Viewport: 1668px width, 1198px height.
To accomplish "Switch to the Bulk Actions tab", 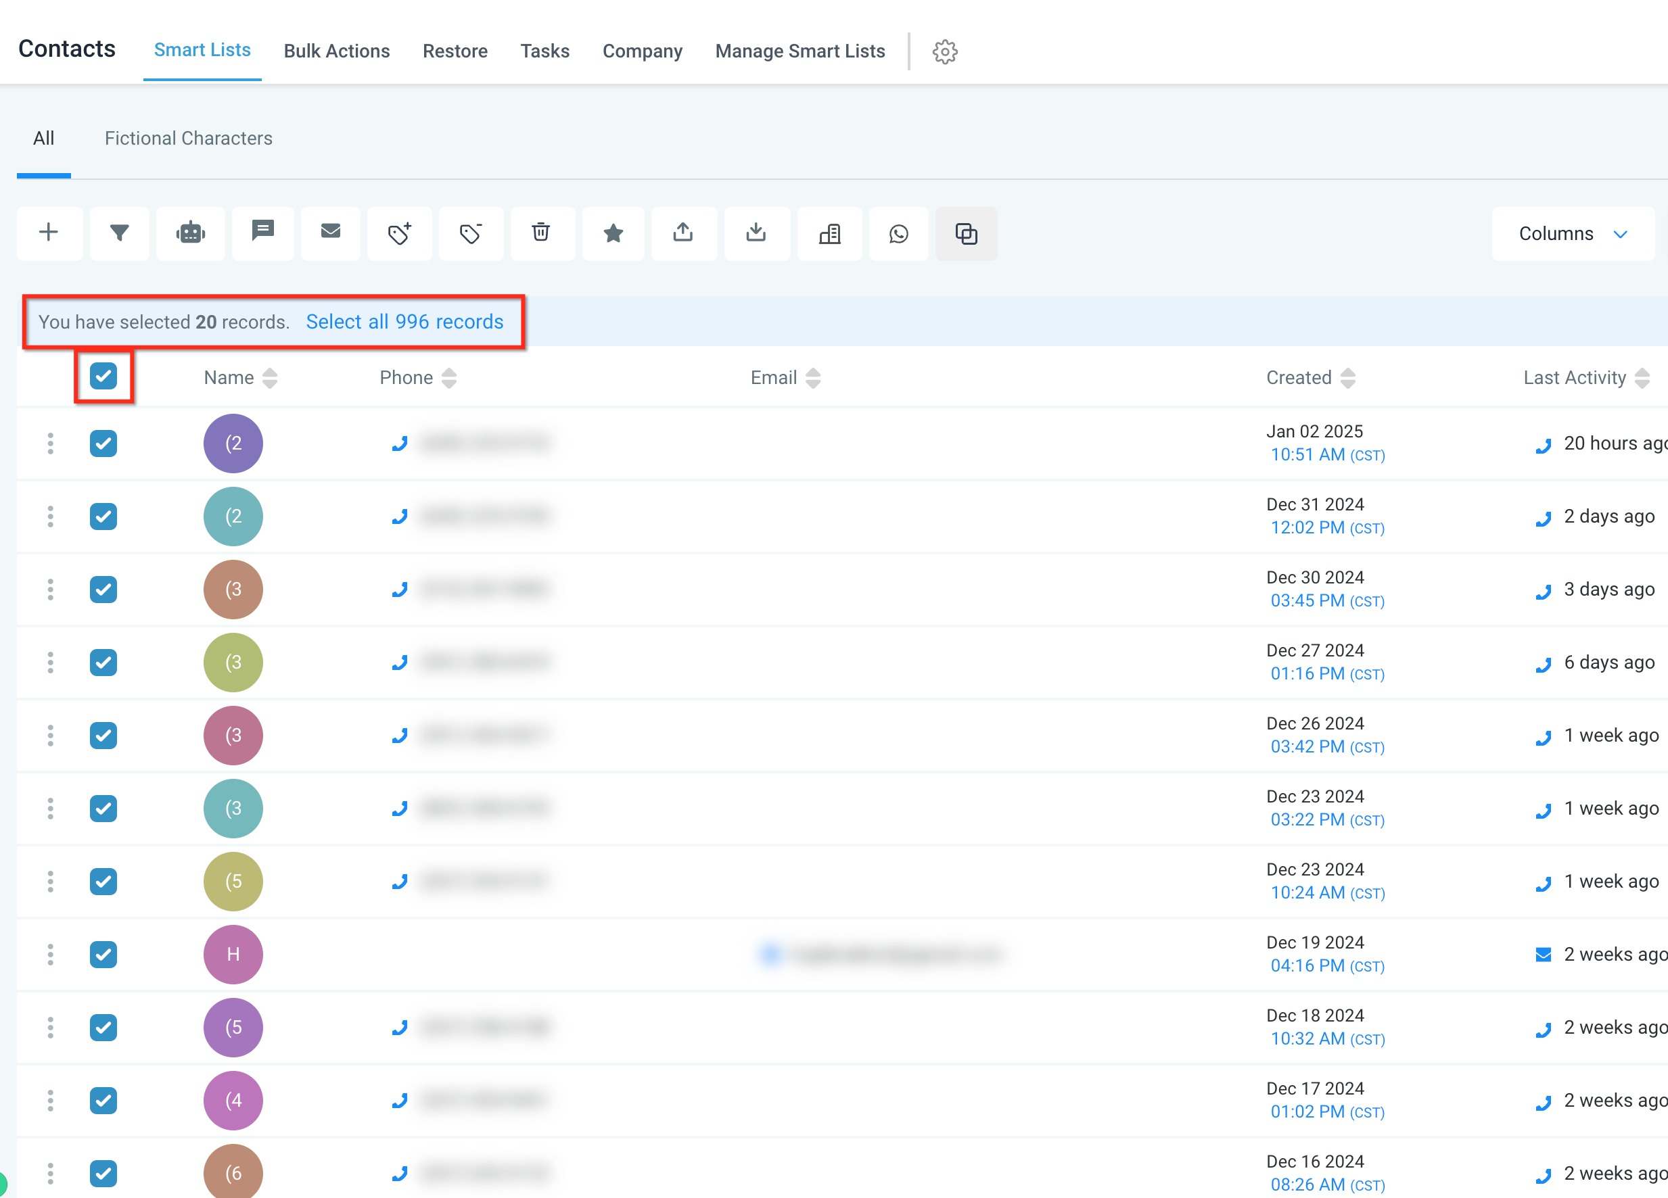I will tap(336, 51).
